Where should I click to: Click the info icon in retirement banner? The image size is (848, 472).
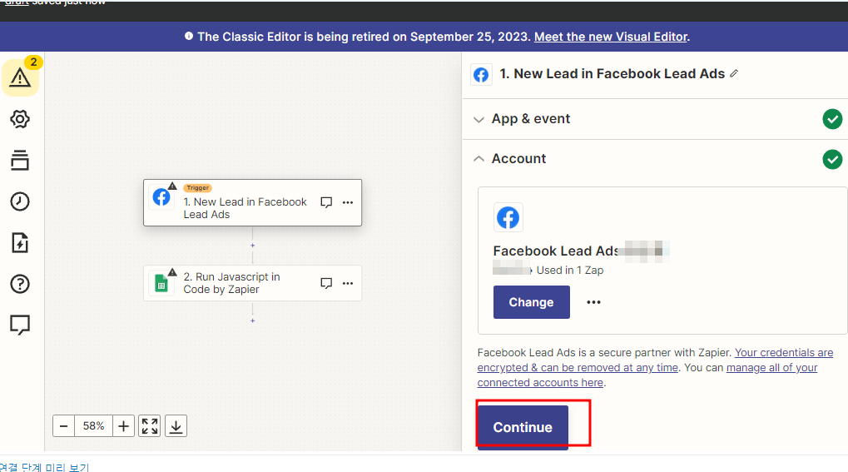coord(189,37)
